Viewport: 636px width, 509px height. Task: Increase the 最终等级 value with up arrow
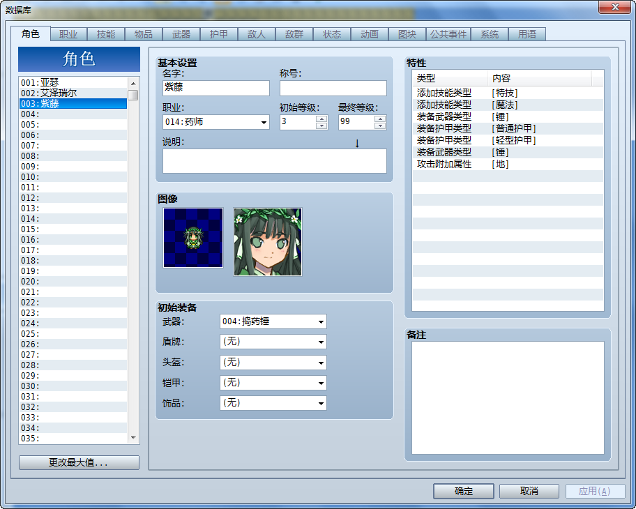[381, 119]
